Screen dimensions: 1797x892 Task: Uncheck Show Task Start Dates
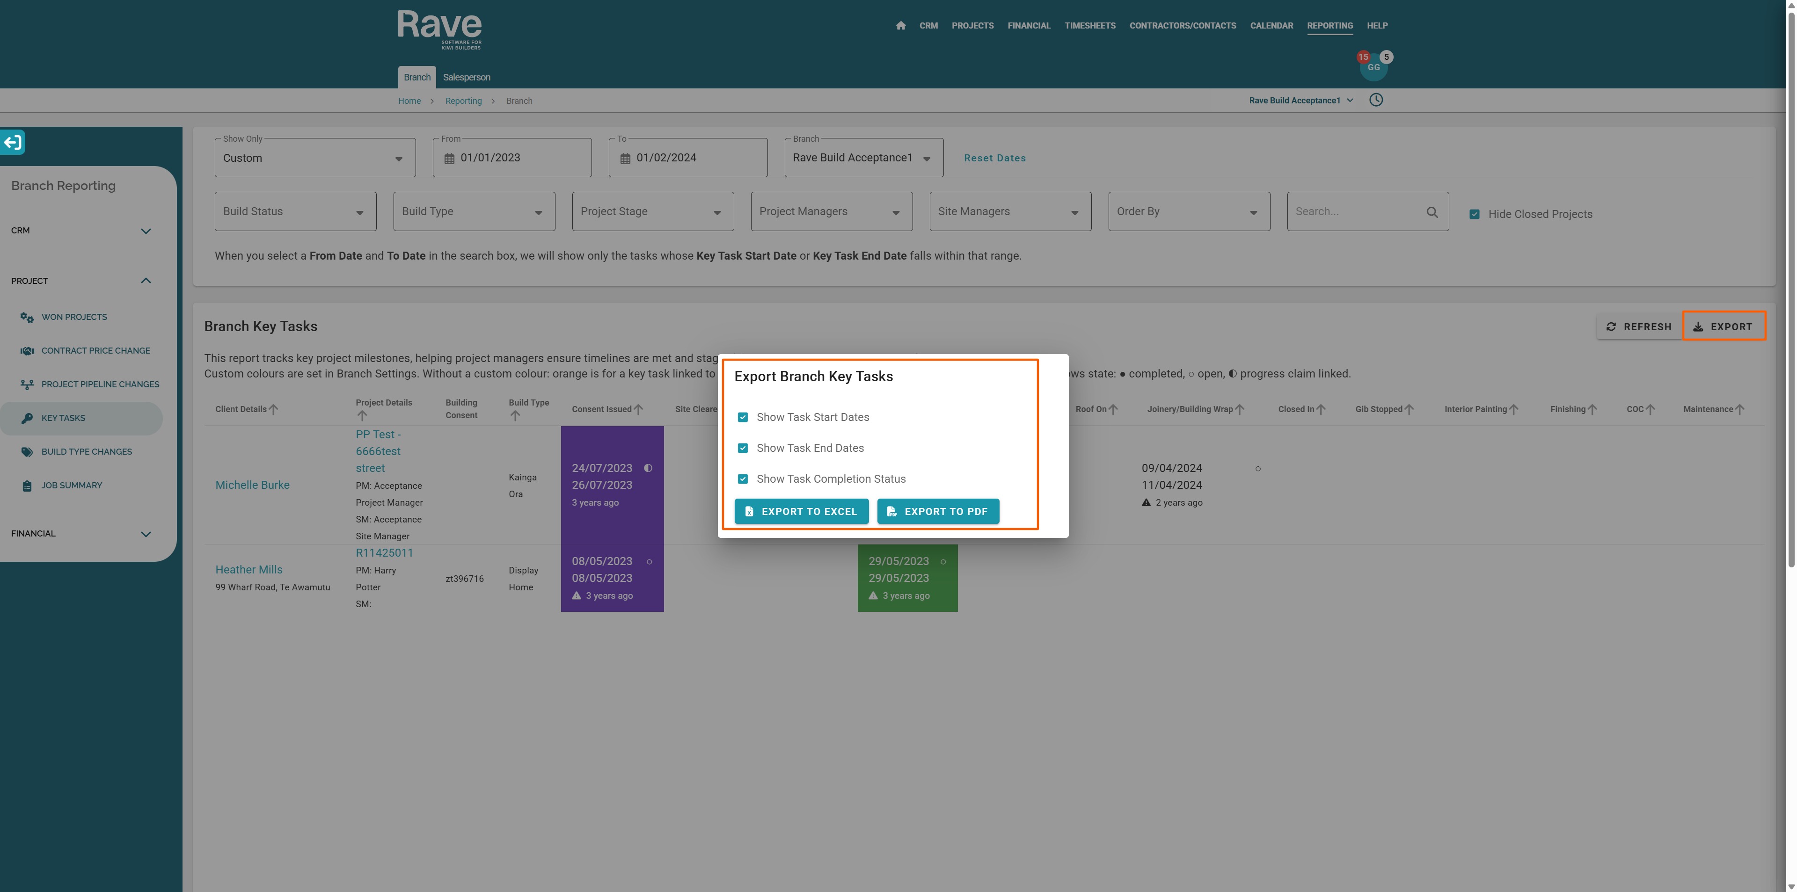[x=742, y=417]
